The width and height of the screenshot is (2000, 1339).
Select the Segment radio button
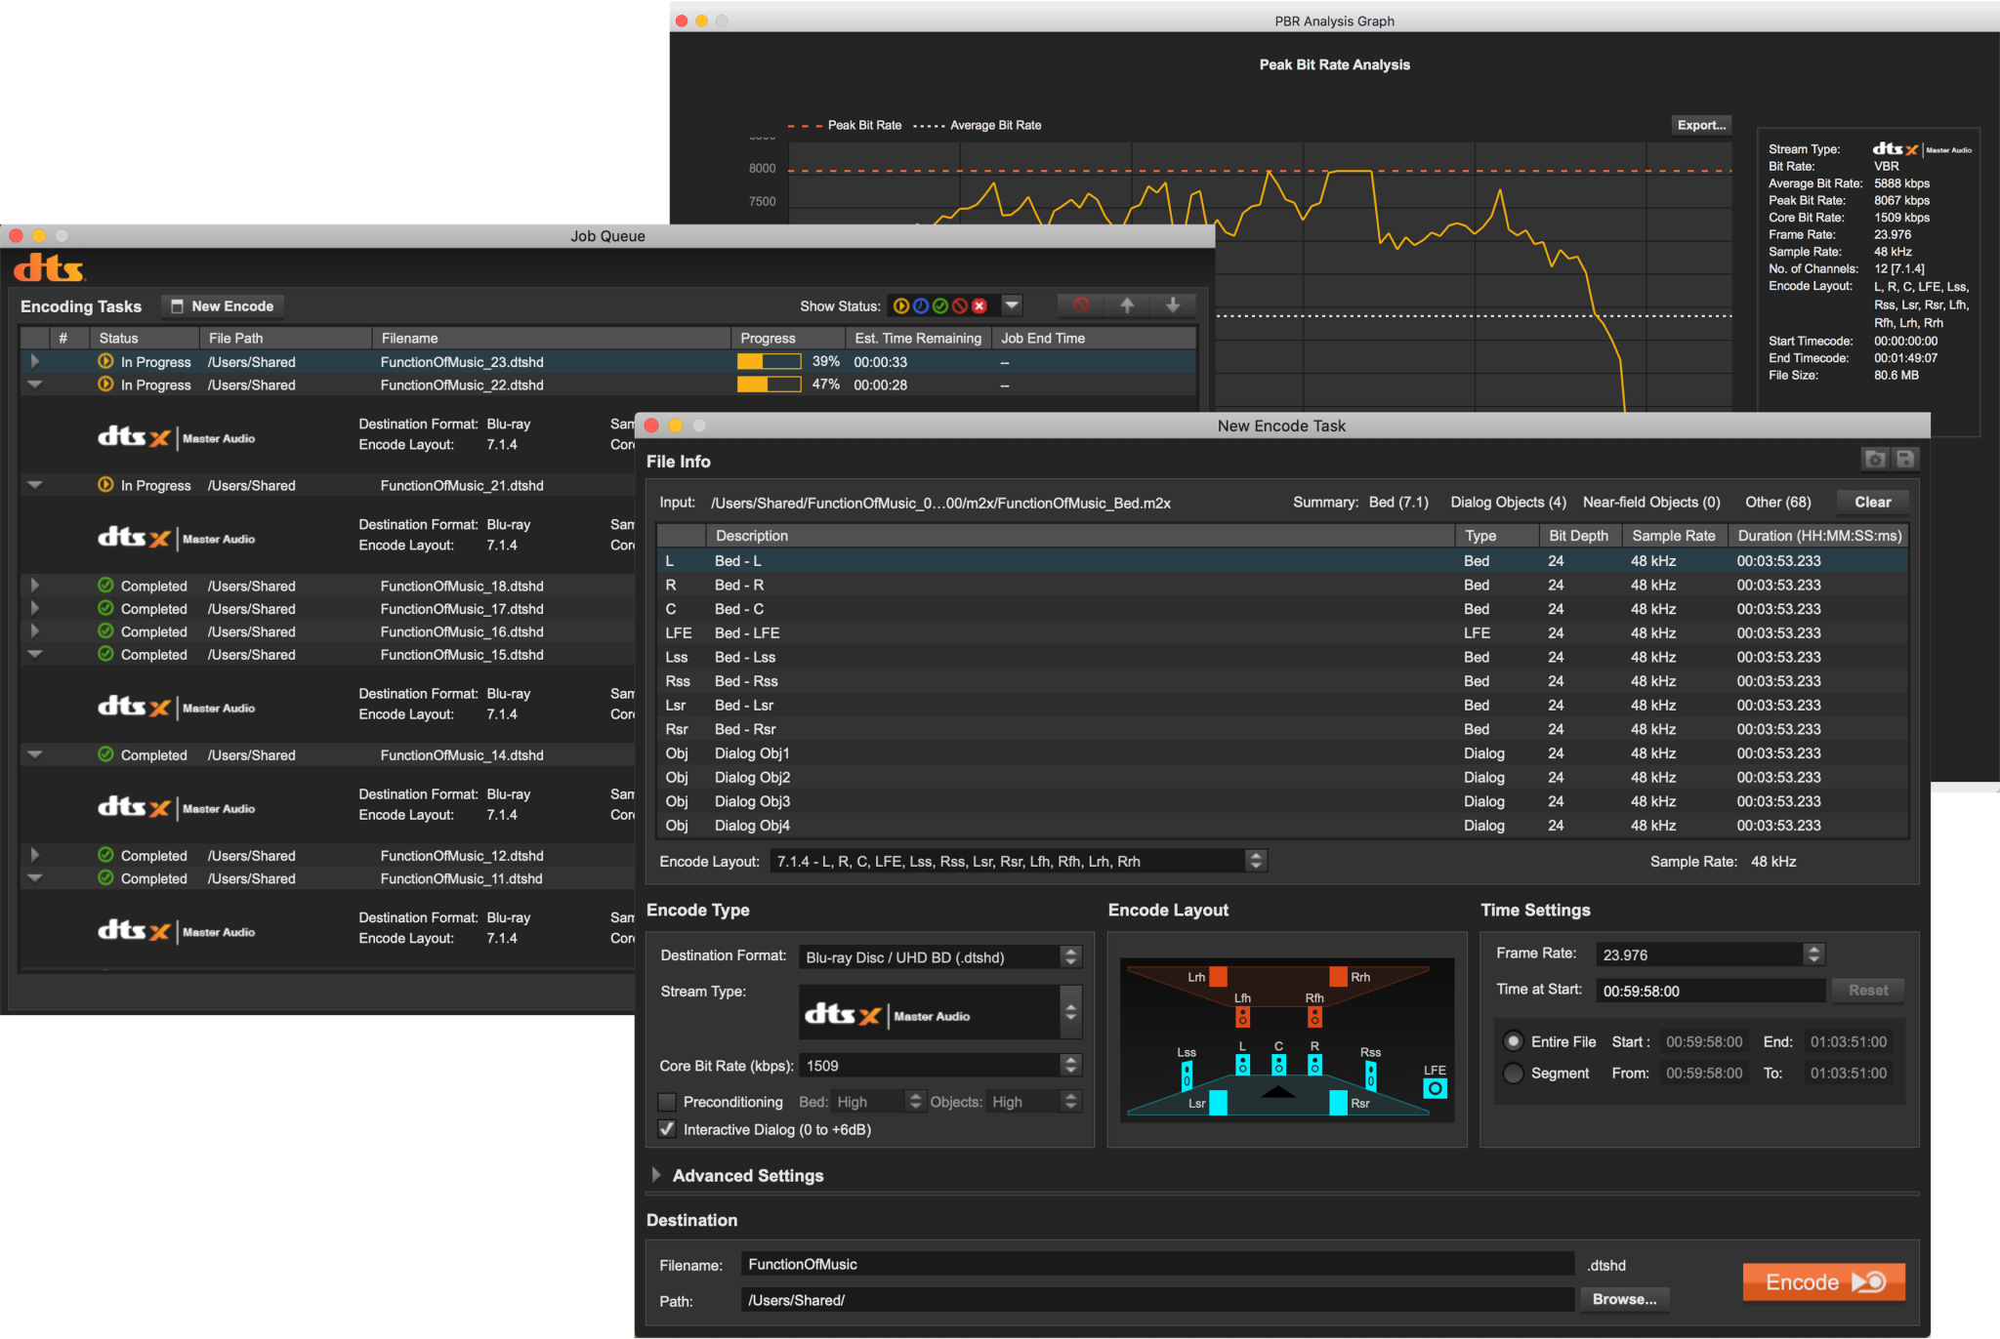[1514, 1073]
